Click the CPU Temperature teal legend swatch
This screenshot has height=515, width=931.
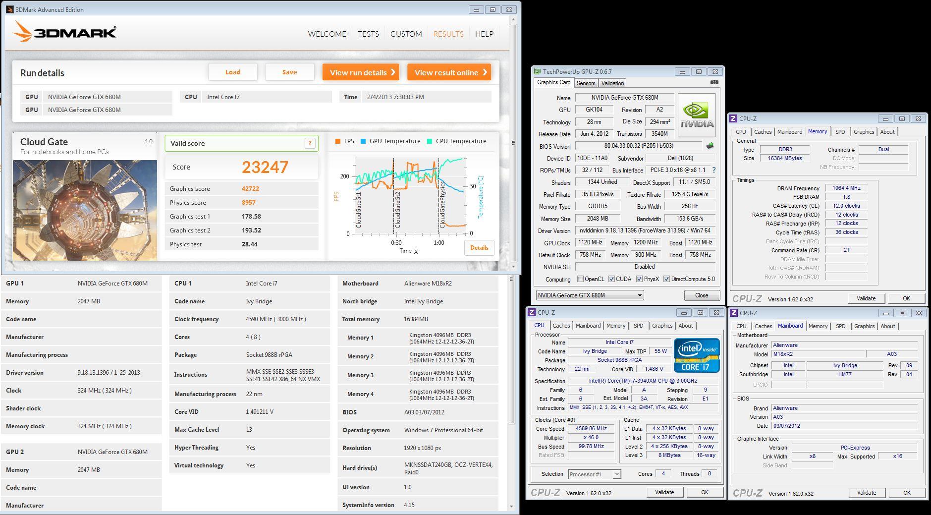click(429, 141)
